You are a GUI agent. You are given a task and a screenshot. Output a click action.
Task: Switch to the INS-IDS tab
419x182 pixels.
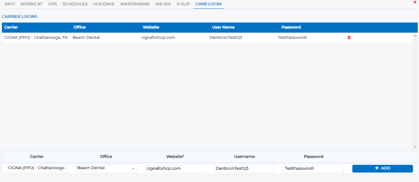pos(163,4)
